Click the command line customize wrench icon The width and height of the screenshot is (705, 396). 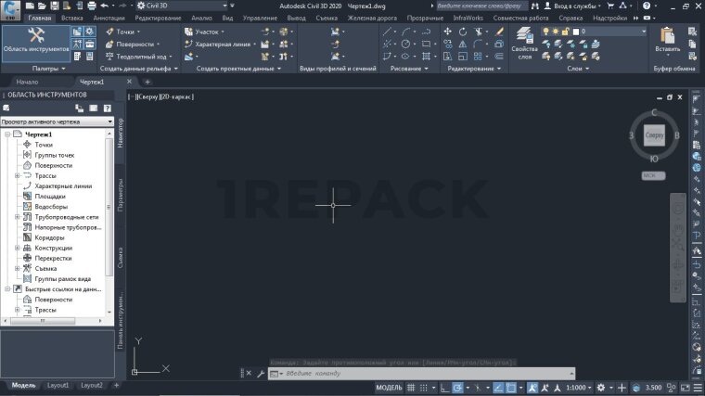pos(261,374)
